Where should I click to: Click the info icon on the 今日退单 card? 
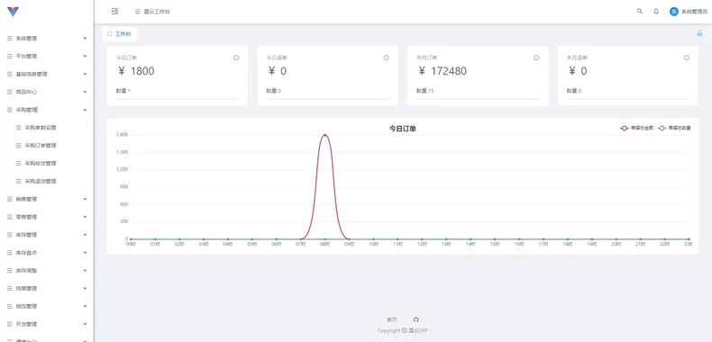387,58
